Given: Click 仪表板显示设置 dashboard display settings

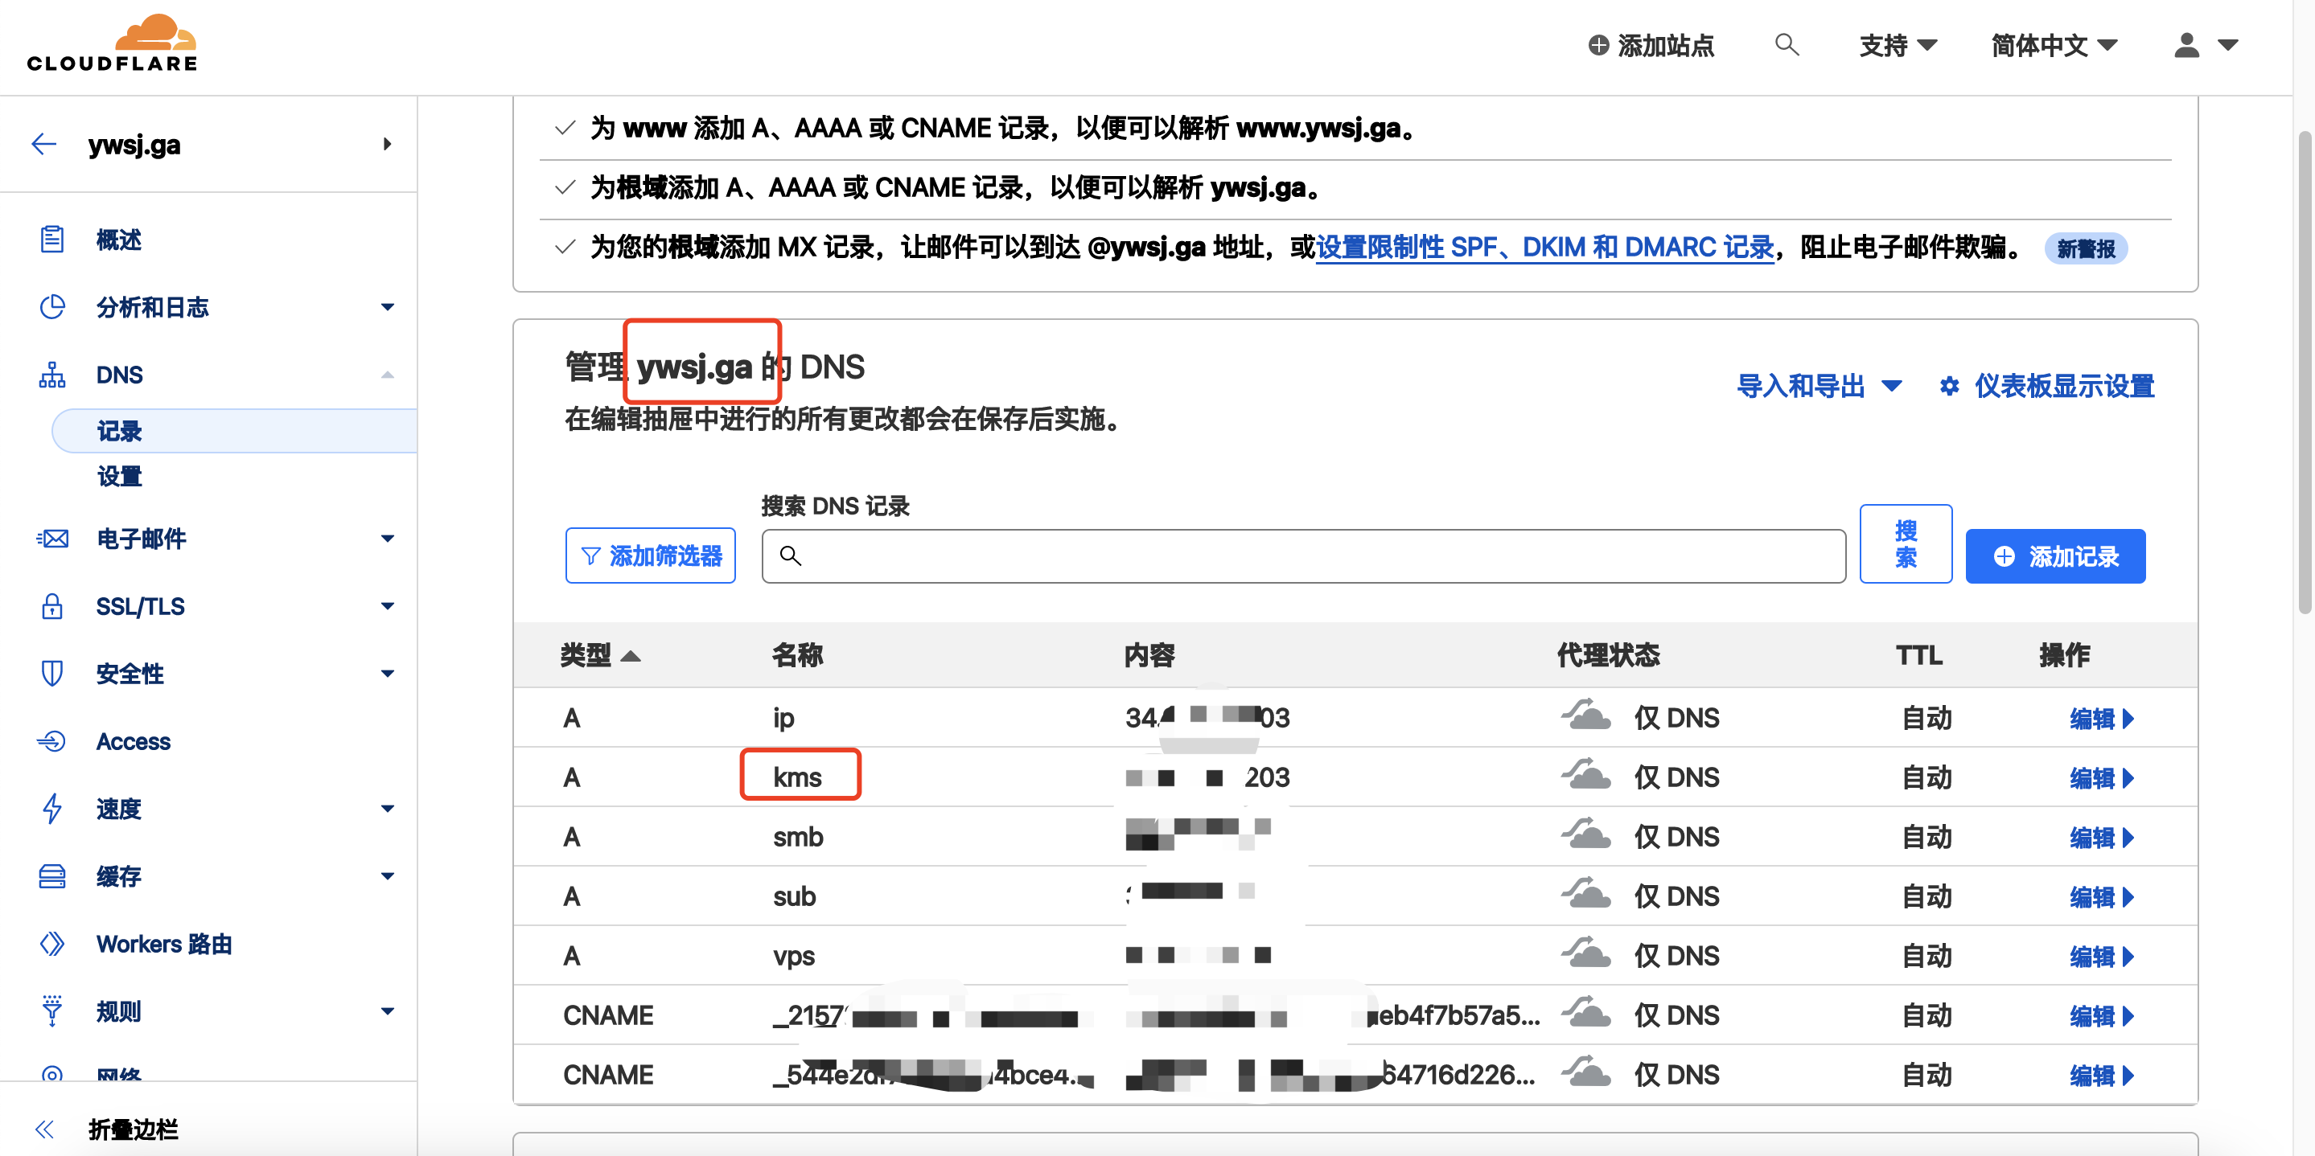Looking at the screenshot, I should [2064, 386].
